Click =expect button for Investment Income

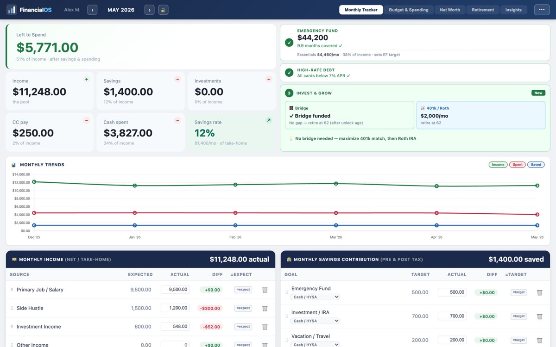point(243,327)
